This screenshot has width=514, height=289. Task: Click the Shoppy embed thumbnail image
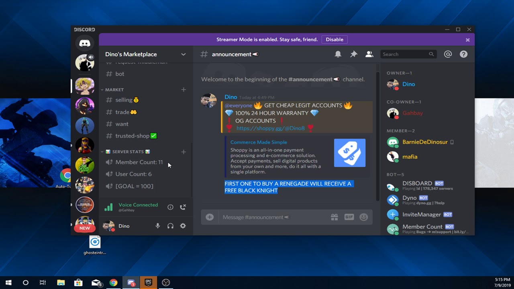pyautogui.click(x=350, y=153)
